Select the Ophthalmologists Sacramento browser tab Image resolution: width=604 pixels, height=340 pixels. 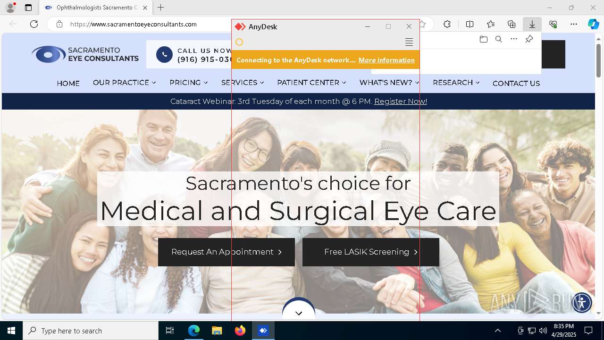(96, 8)
